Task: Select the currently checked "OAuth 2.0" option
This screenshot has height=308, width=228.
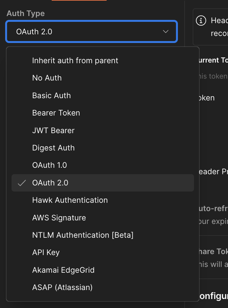Action: 49,183
